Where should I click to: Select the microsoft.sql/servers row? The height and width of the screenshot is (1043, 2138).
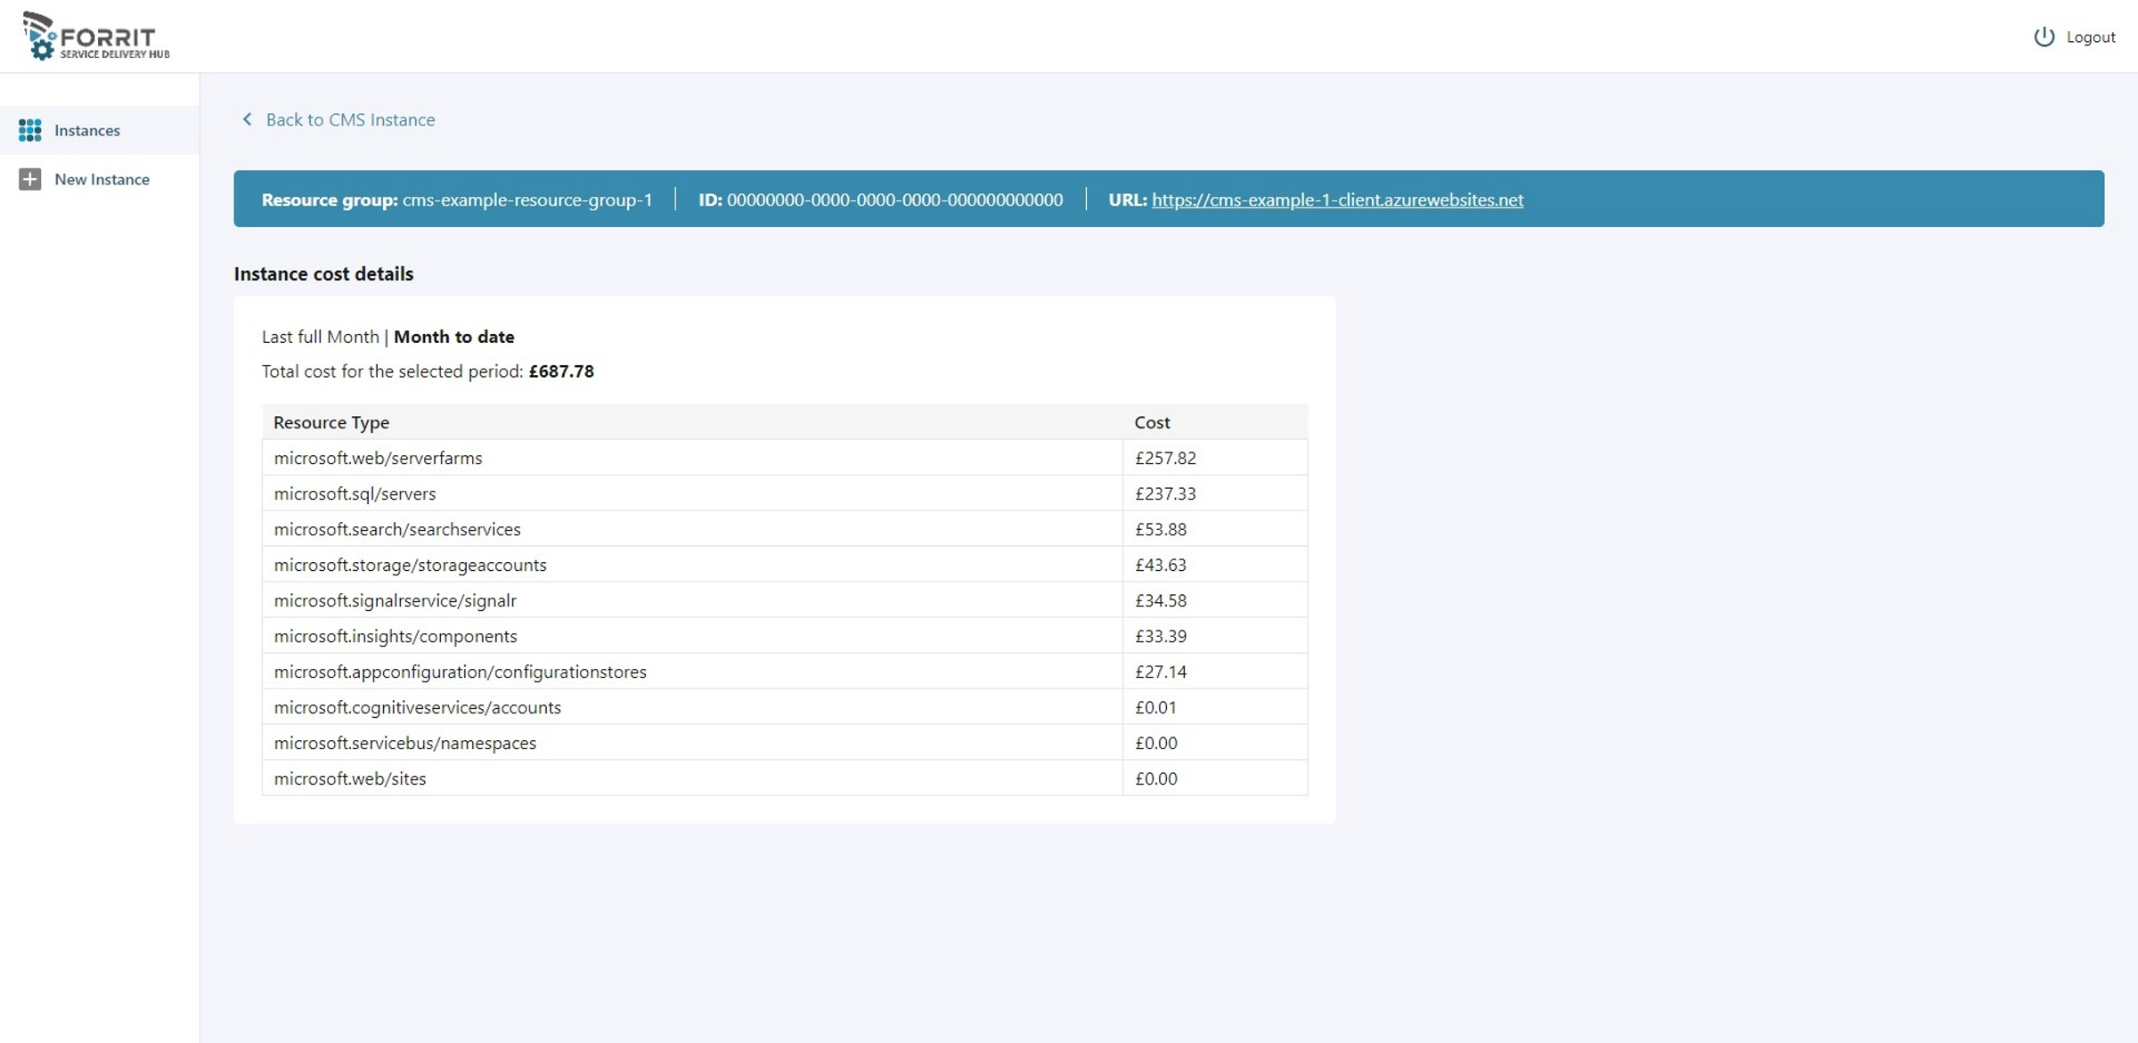click(355, 493)
